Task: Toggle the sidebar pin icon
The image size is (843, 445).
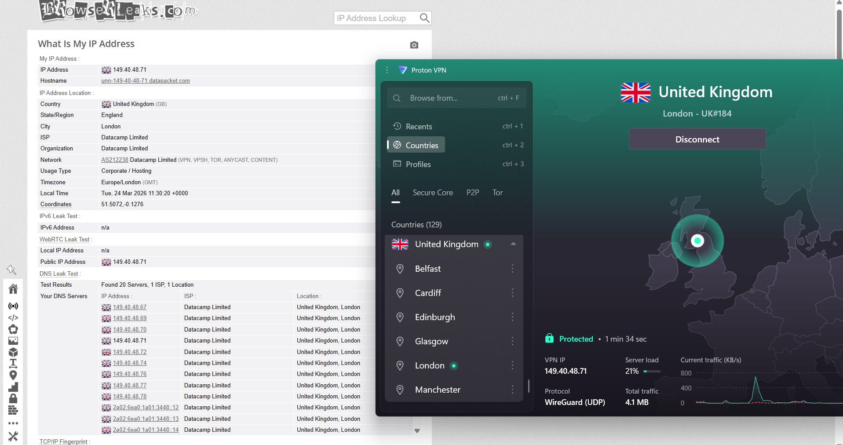Action: [12, 270]
